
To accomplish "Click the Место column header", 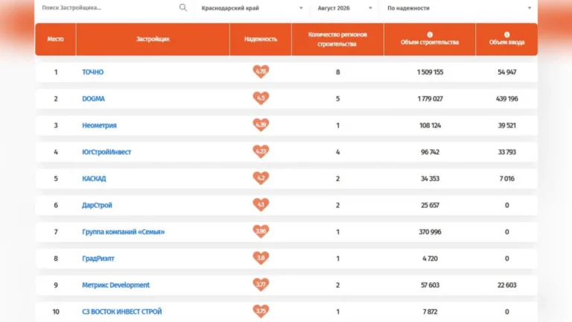I will pos(55,39).
